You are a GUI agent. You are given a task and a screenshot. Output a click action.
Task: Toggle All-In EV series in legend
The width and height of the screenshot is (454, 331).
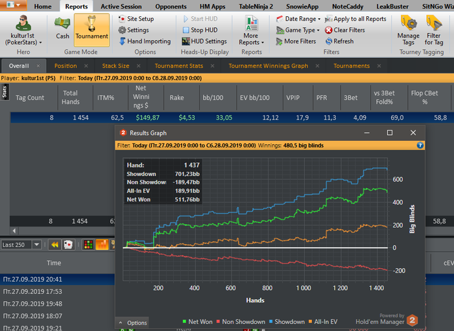[x=323, y=322]
